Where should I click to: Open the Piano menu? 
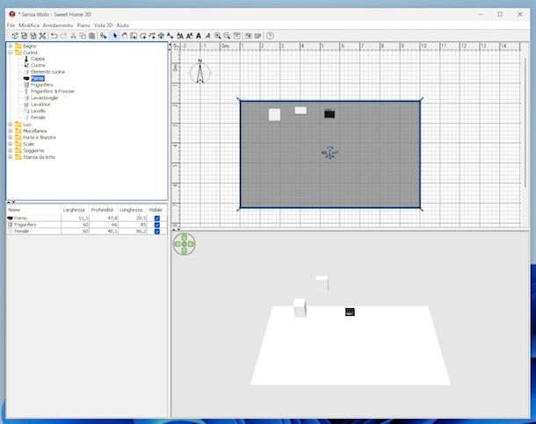pos(83,25)
